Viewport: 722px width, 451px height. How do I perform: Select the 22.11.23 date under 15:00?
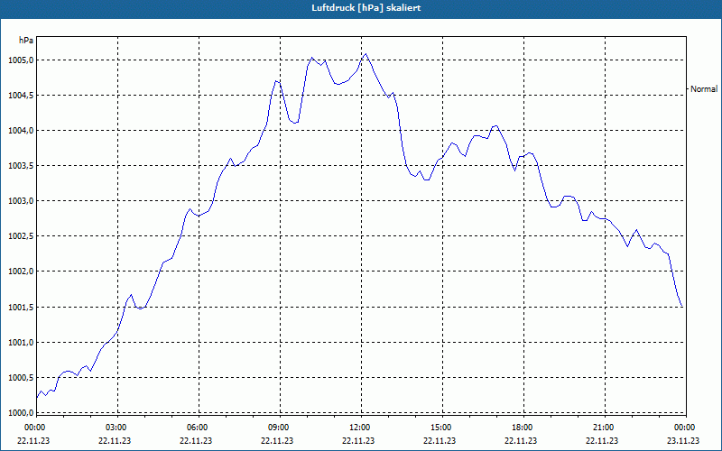(x=440, y=441)
